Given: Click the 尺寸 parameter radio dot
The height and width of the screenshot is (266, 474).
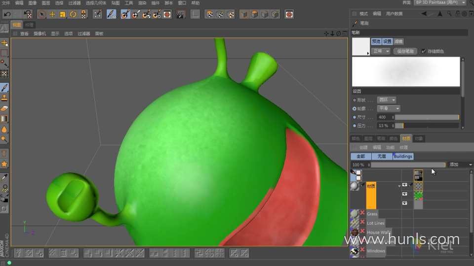Looking at the screenshot, I should coord(355,117).
